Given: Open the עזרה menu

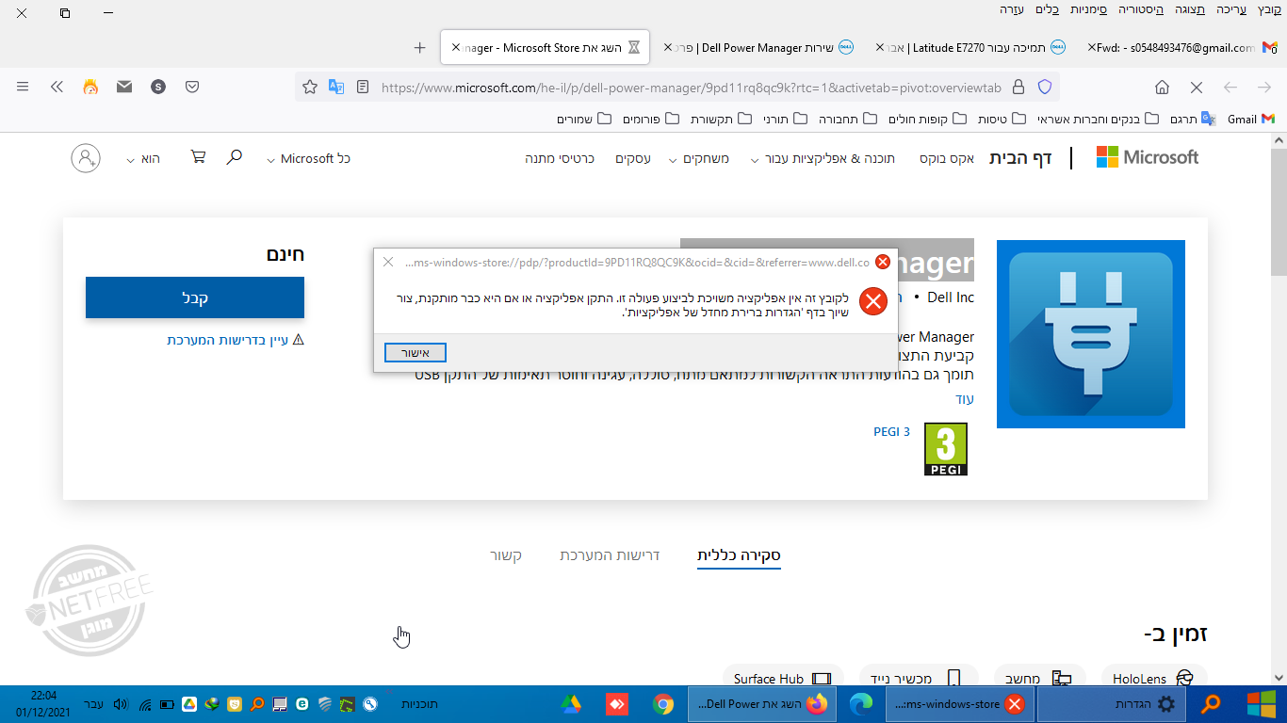Looking at the screenshot, I should 1013,9.
